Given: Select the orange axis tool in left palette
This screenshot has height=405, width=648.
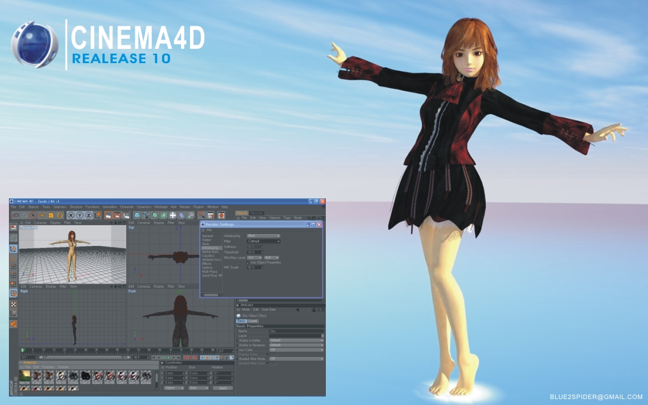Looking at the screenshot, I should pos(13,258).
